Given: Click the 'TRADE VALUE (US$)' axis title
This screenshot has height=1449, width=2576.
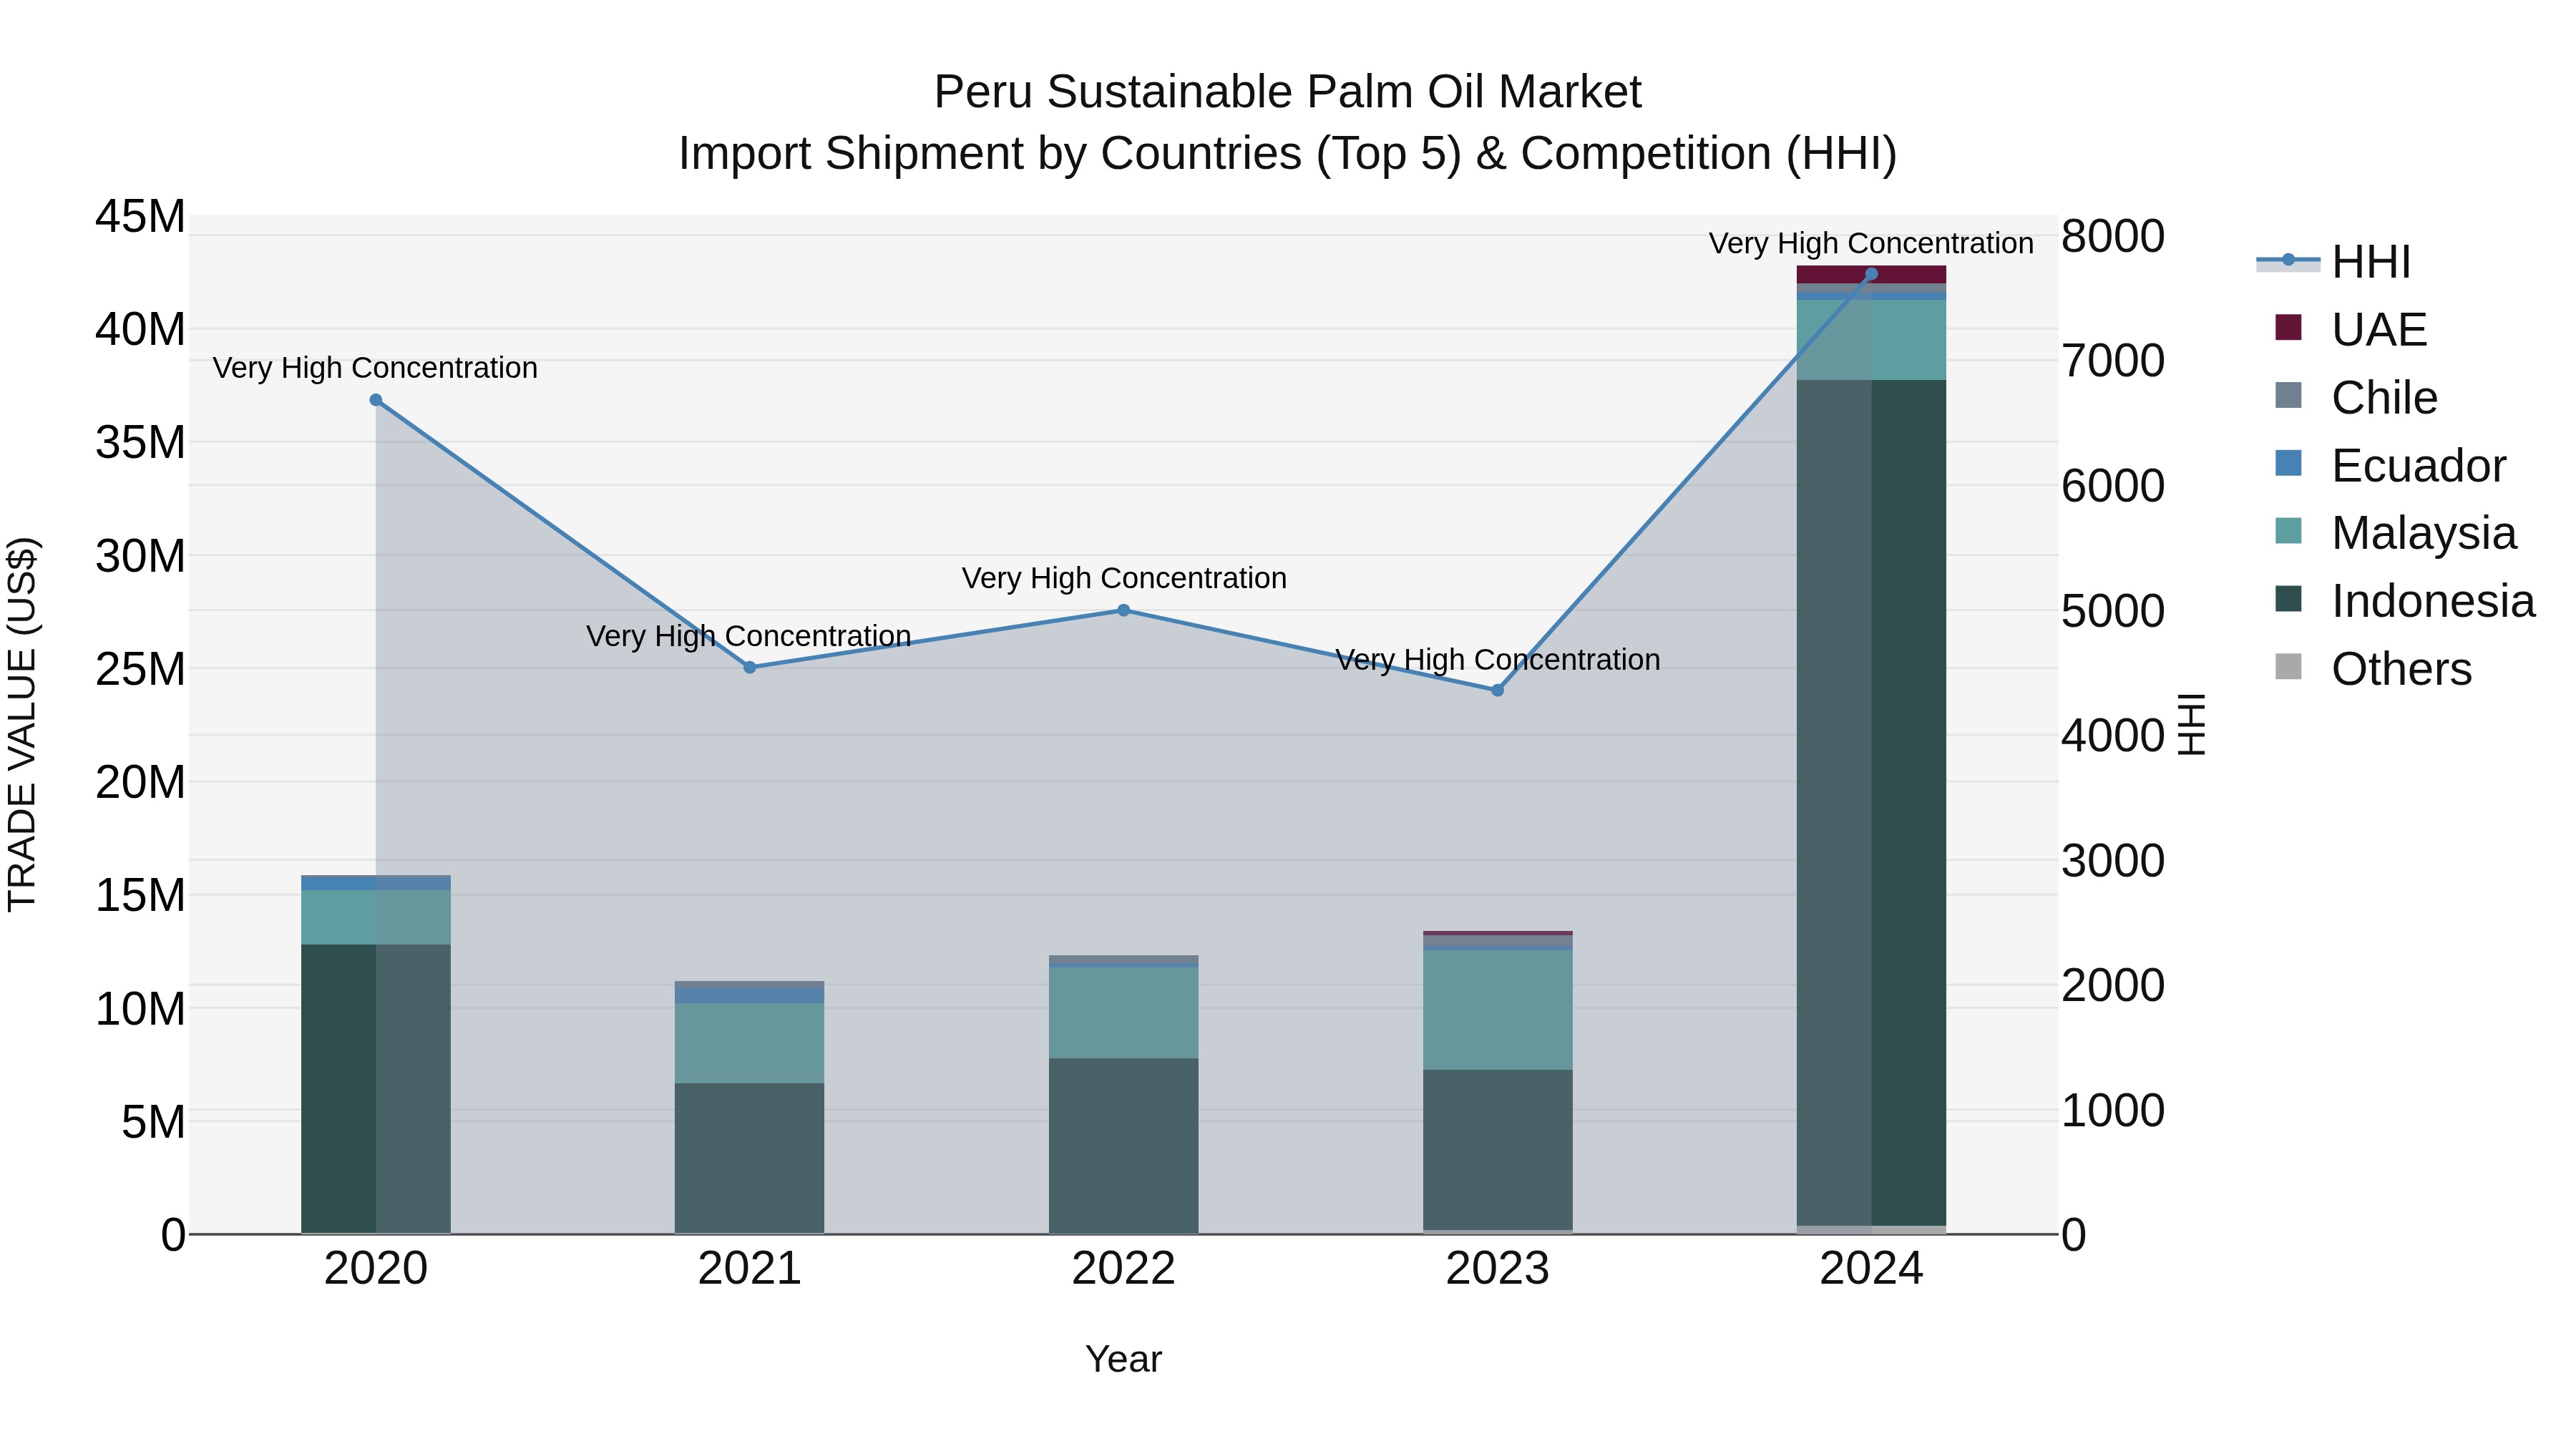Looking at the screenshot, I should click(22, 724).
